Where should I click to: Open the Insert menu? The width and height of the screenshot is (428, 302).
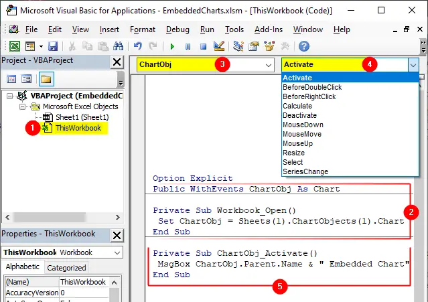(109, 29)
